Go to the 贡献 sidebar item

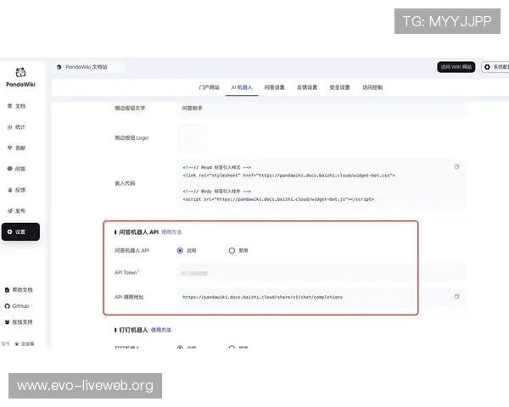(17, 148)
